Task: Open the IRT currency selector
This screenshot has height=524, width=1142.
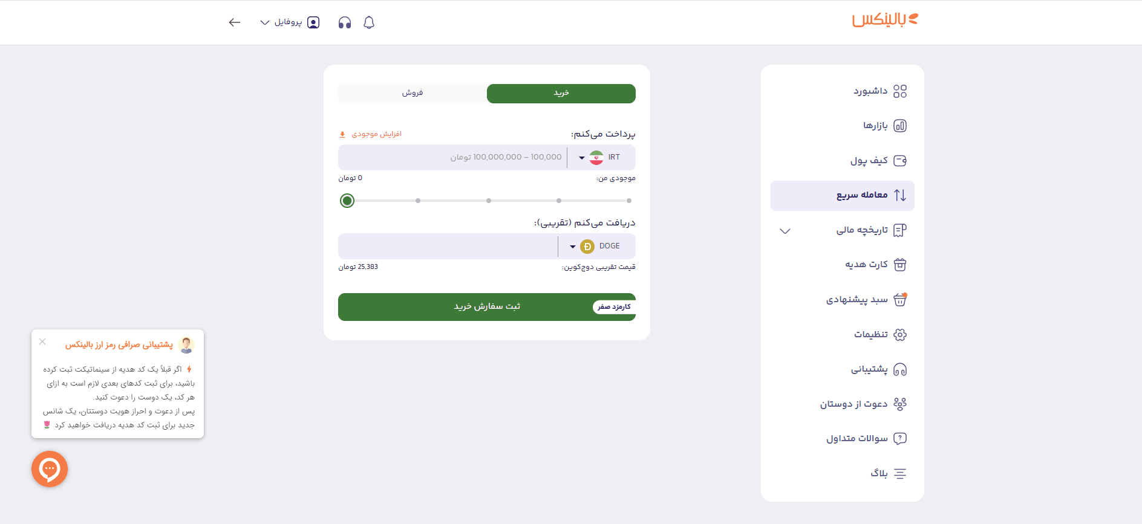Action: (x=601, y=157)
